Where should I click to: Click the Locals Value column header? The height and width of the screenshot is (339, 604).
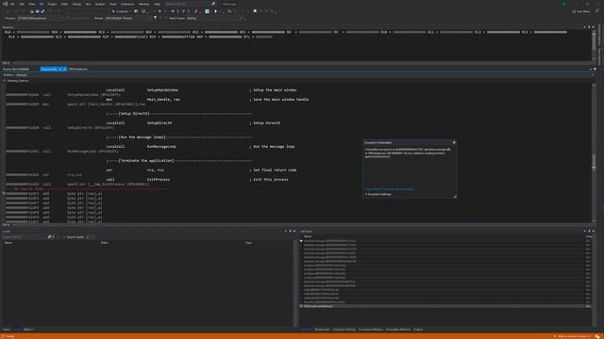click(x=104, y=243)
